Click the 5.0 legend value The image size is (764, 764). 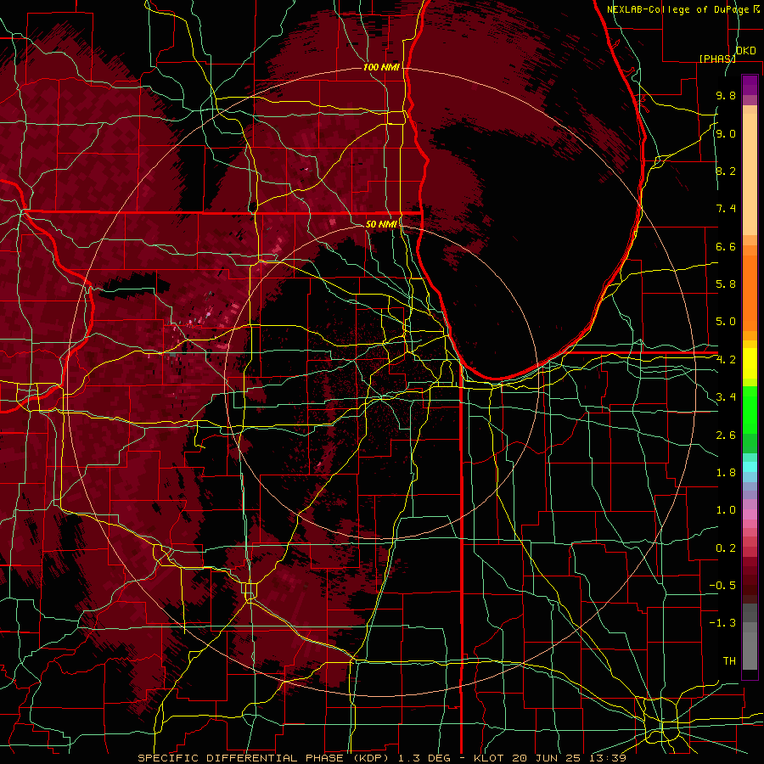pos(726,322)
